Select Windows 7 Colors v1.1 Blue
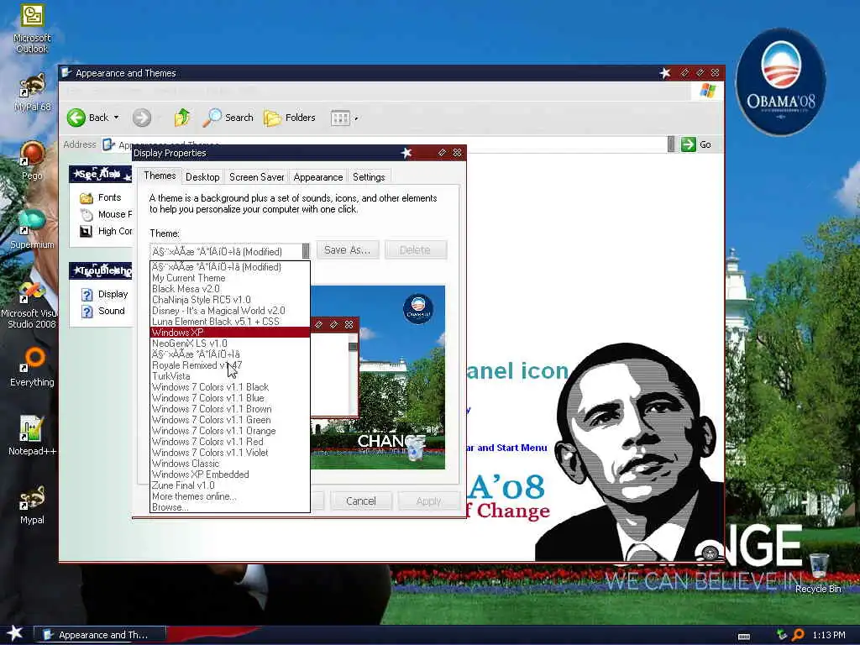Screen dimensions: 860x645 coord(230,398)
